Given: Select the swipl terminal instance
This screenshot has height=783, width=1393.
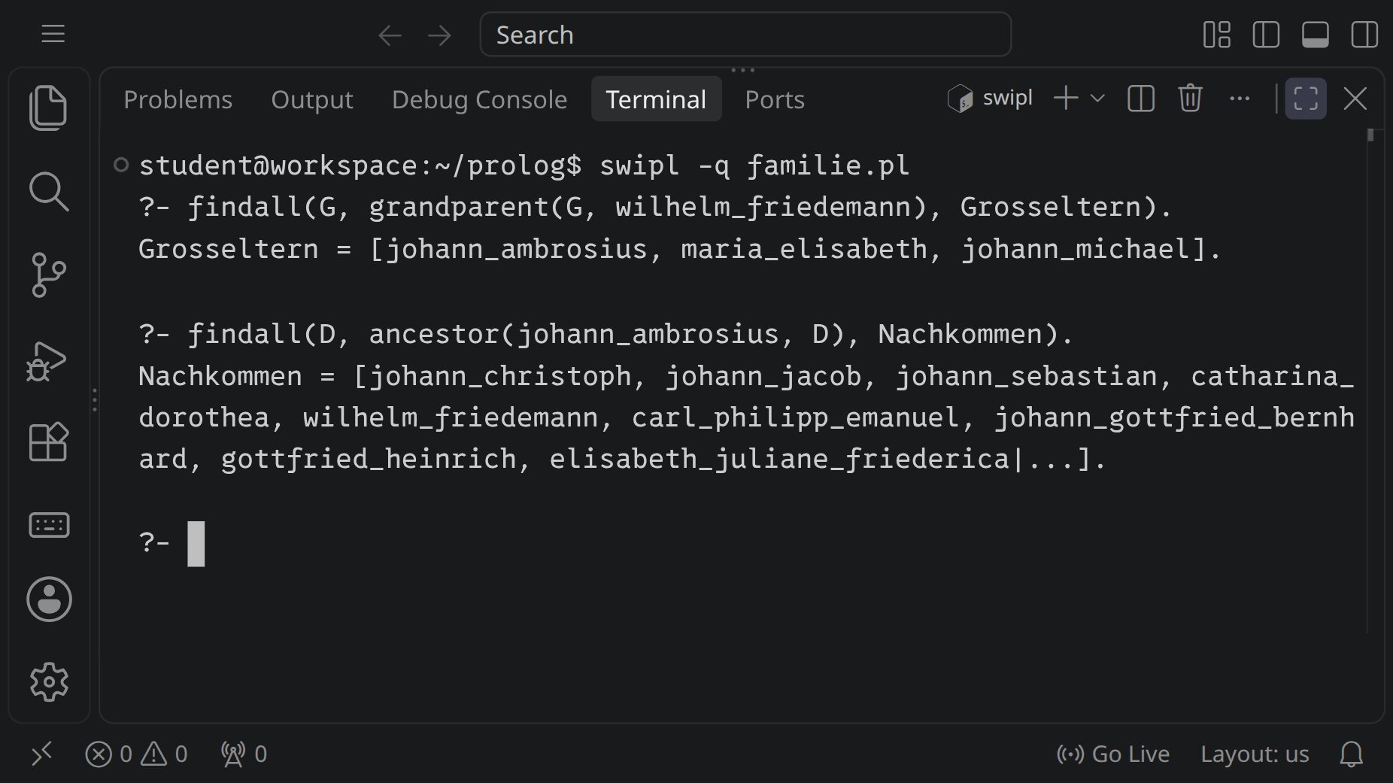Looking at the screenshot, I should [991, 99].
